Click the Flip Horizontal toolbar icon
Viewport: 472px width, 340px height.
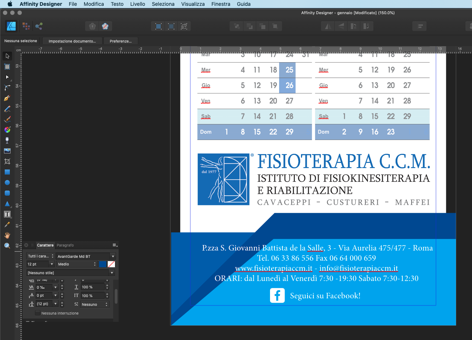[328, 26]
